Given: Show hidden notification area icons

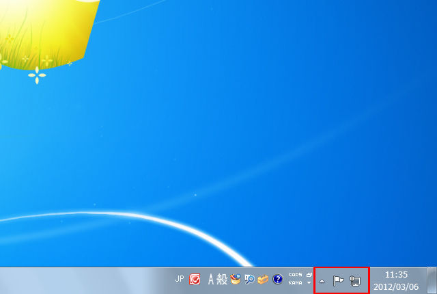Looking at the screenshot, I should 322,281.
